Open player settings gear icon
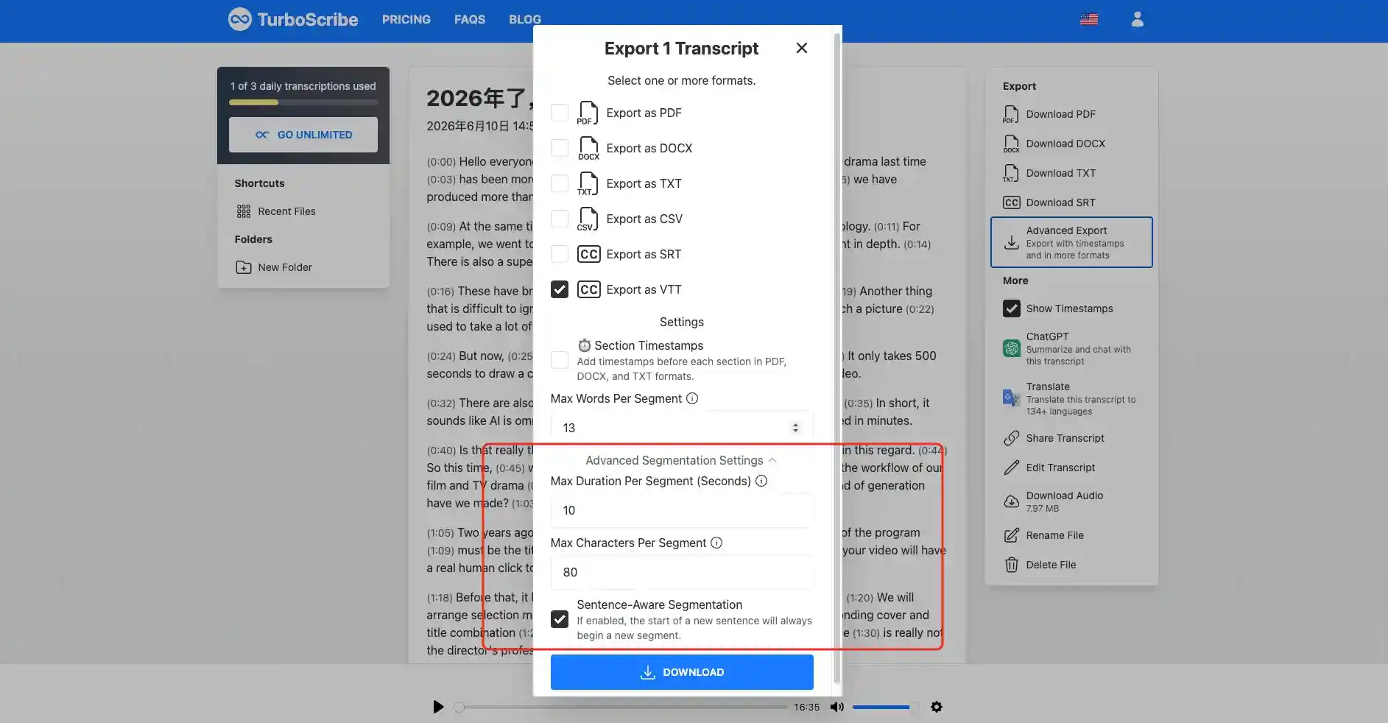 click(x=937, y=707)
